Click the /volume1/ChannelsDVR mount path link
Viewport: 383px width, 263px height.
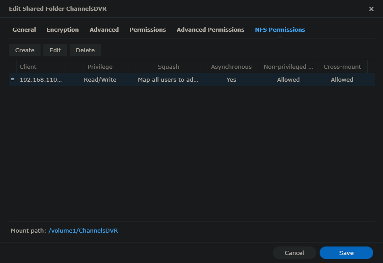click(83, 230)
